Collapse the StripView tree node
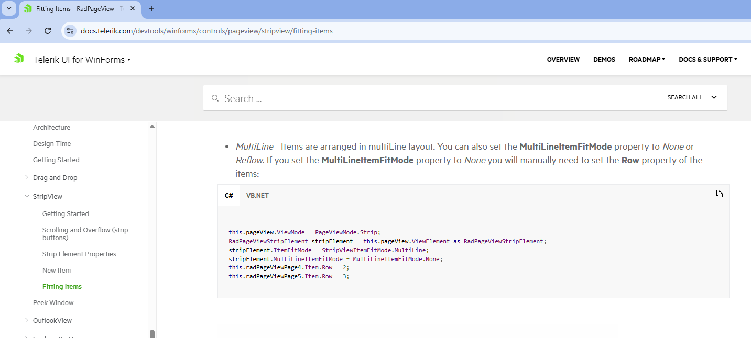This screenshot has height=338, width=751. coord(27,197)
